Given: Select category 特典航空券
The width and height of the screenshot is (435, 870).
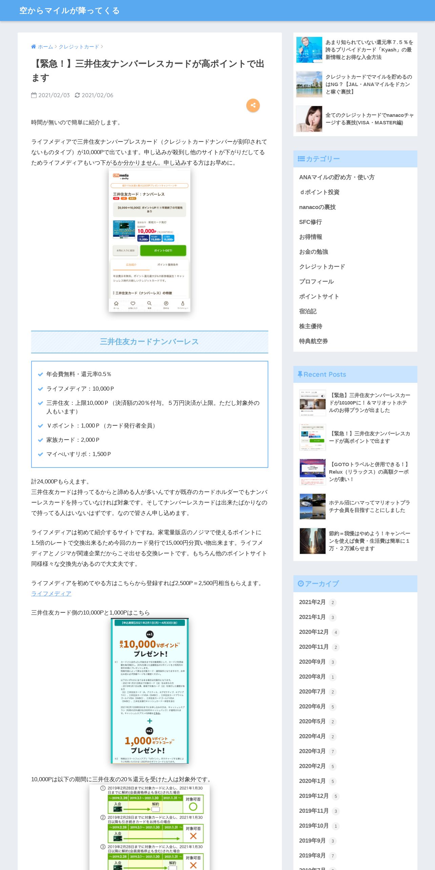Looking at the screenshot, I should click(x=313, y=341).
